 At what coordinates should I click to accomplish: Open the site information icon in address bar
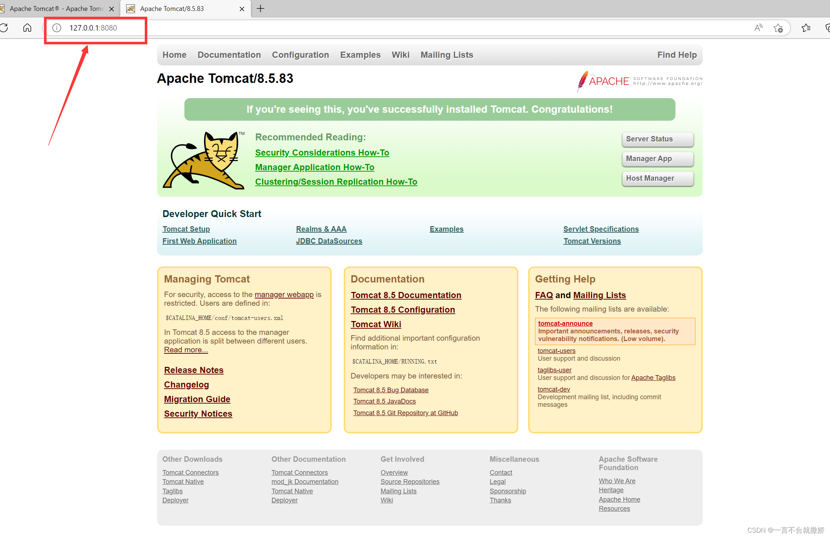click(57, 28)
